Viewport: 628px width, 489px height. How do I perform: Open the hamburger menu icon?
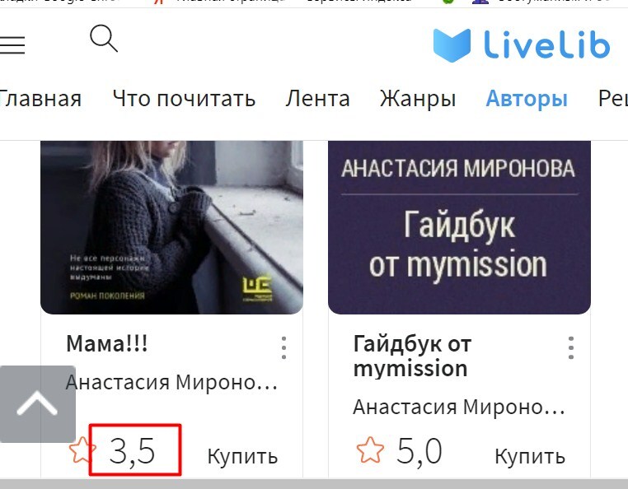[x=12, y=44]
